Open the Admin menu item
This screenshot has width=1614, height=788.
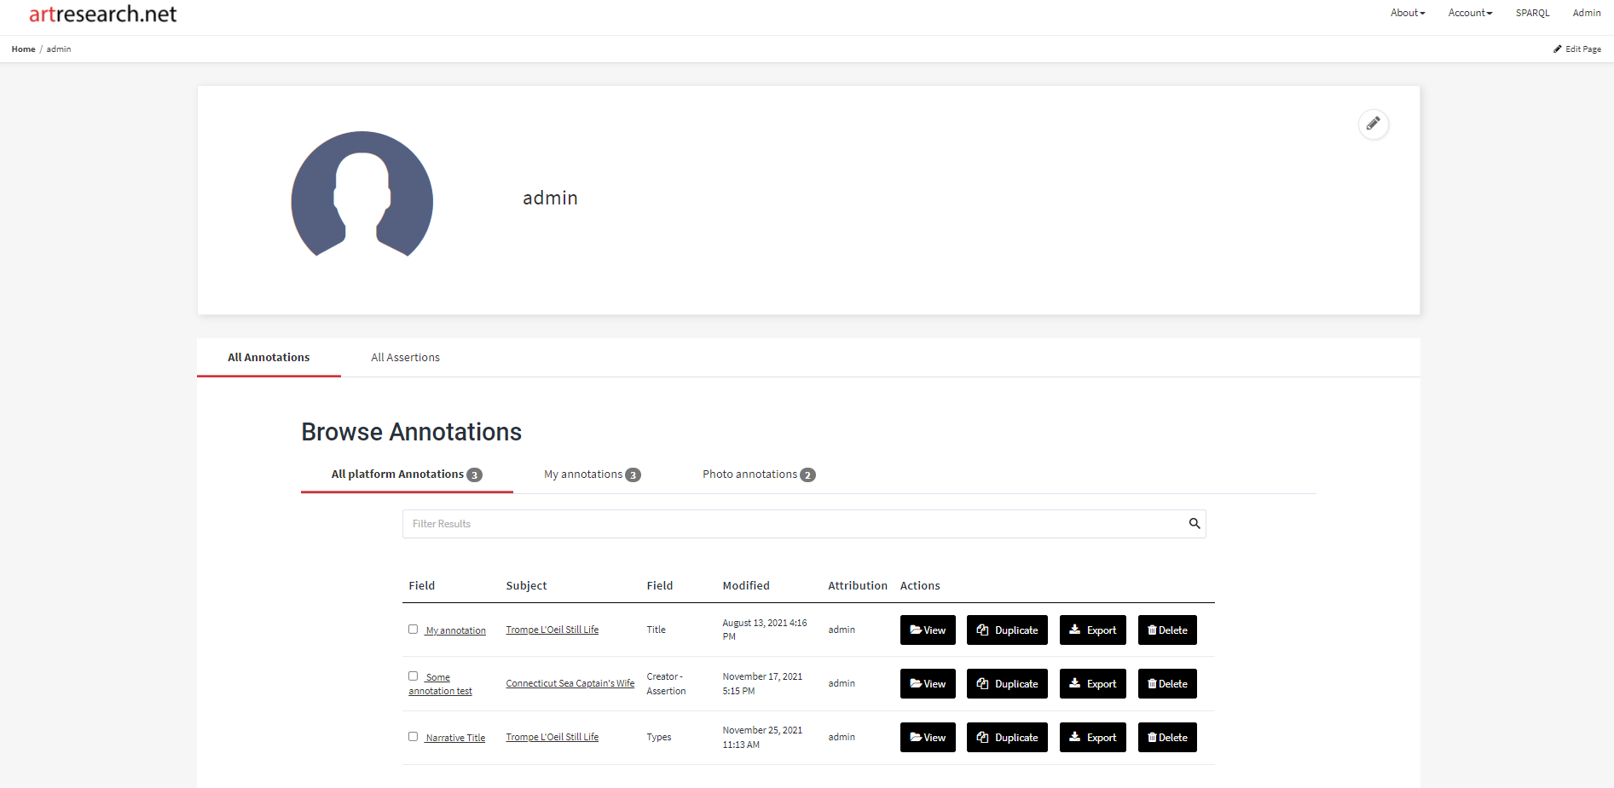[x=1586, y=13]
